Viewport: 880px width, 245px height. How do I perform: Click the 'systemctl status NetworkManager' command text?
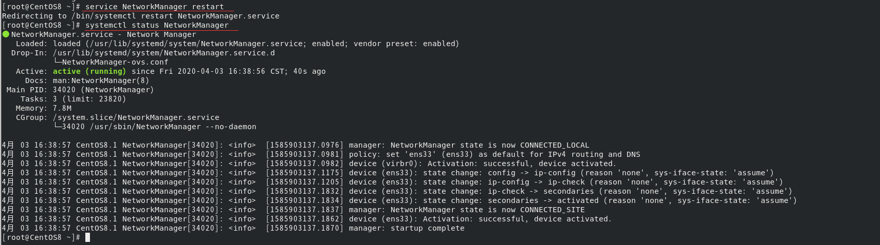(x=157, y=25)
